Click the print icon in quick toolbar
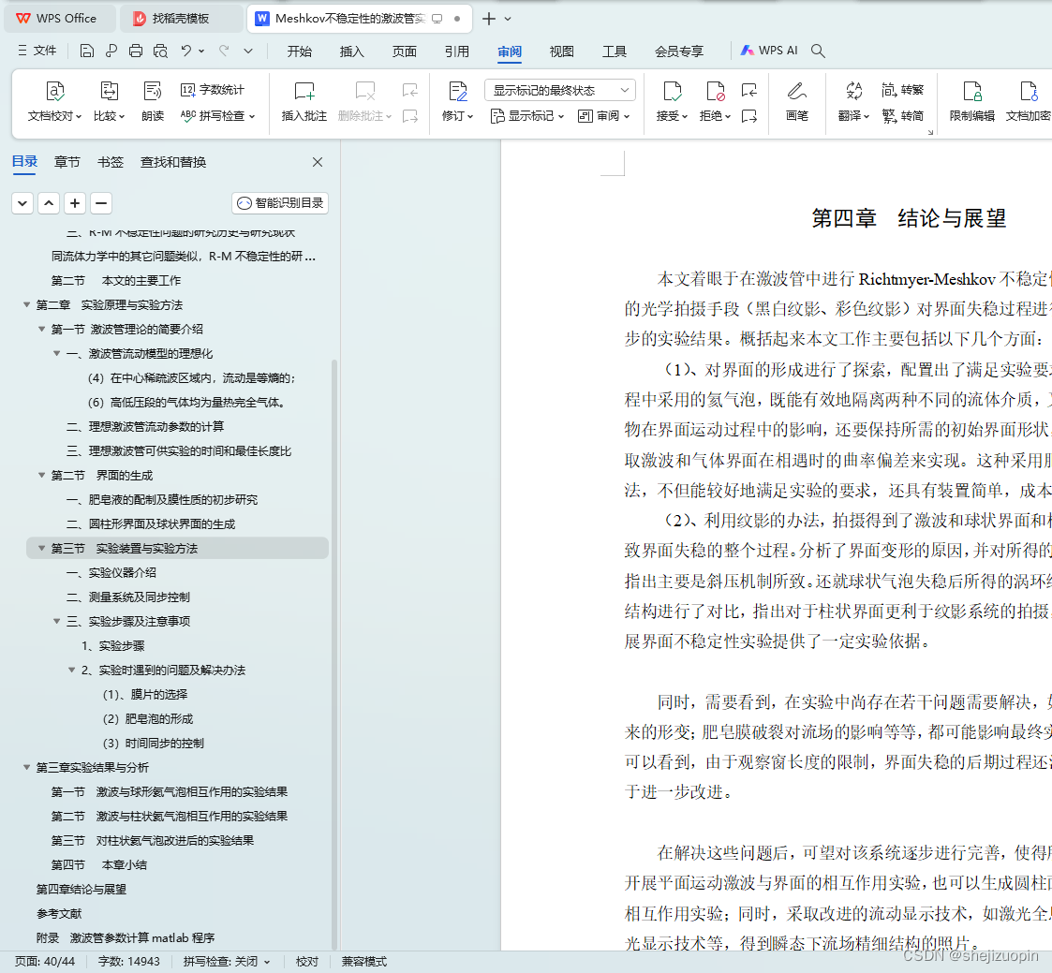Image resolution: width=1052 pixels, height=973 pixels. [136, 51]
